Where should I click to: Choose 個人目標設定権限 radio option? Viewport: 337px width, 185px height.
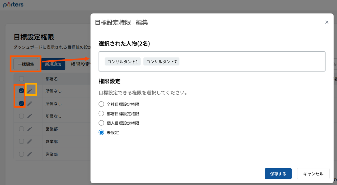coord(101,123)
